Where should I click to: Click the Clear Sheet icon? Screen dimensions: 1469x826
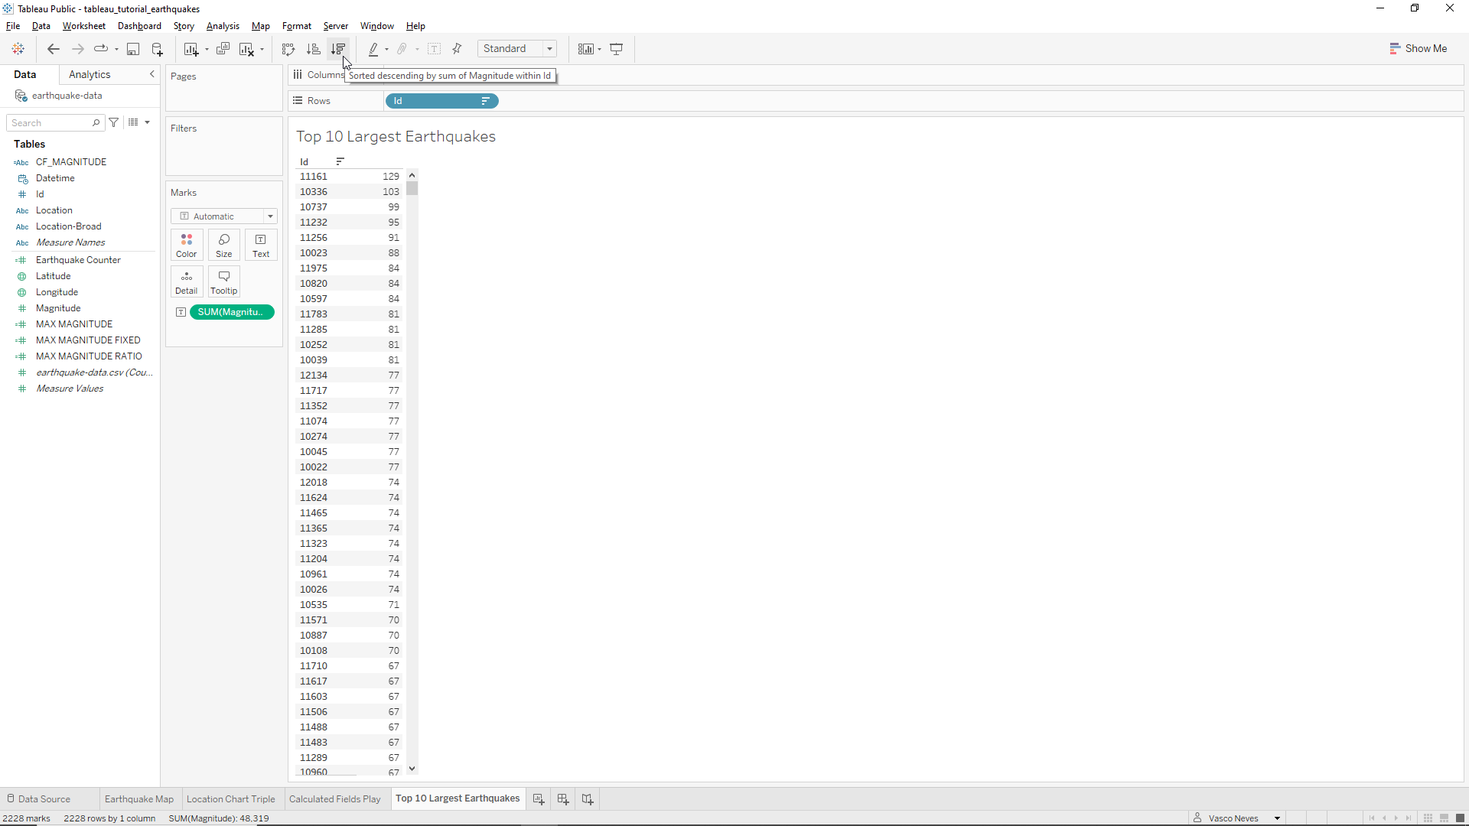[x=246, y=49]
